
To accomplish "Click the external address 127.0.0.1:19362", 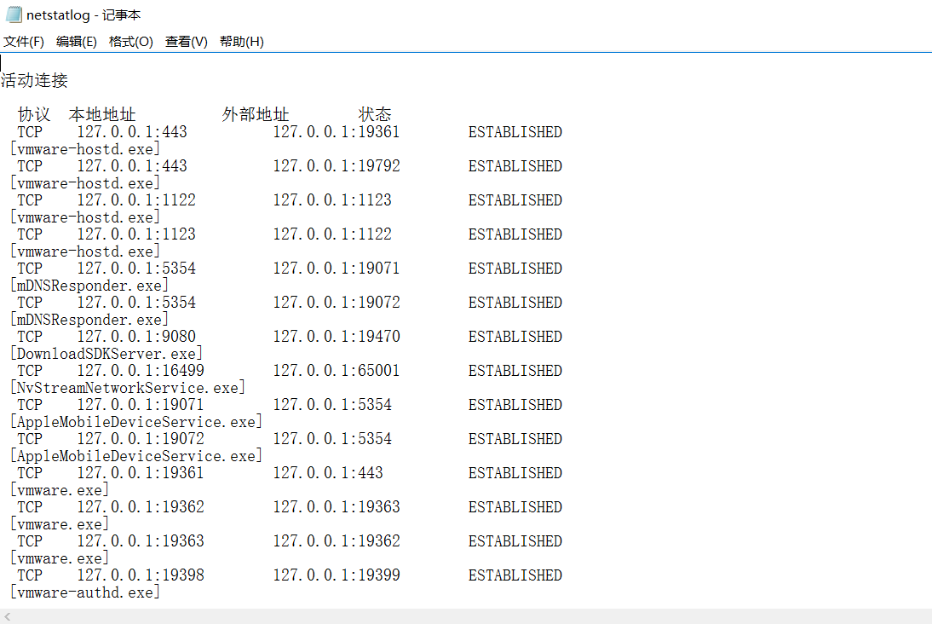I will 337,541.
